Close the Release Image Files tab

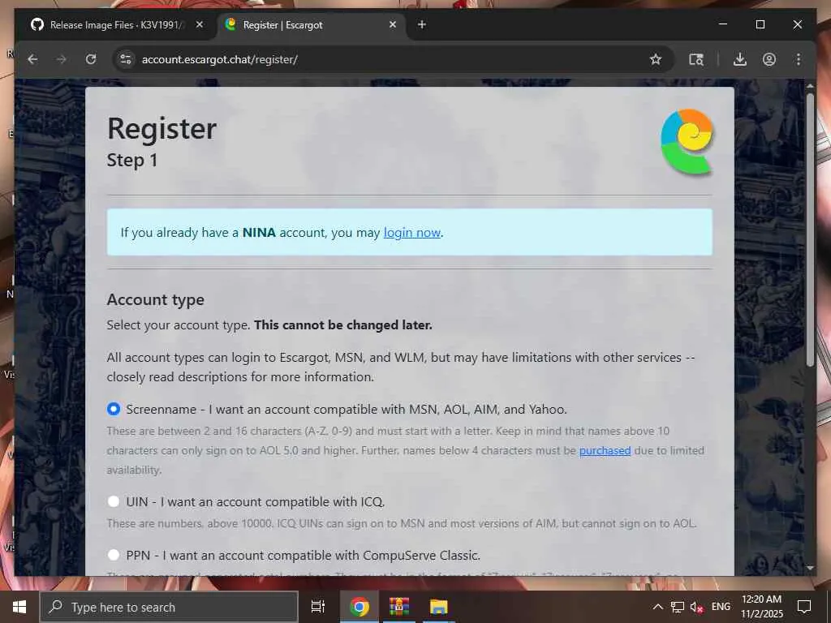pos(200,24)
